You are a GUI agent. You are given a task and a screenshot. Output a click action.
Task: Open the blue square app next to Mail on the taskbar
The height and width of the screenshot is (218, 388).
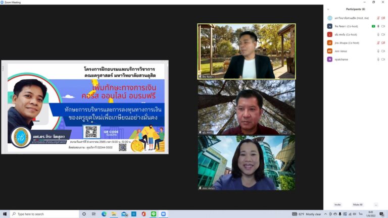[134, 214]
